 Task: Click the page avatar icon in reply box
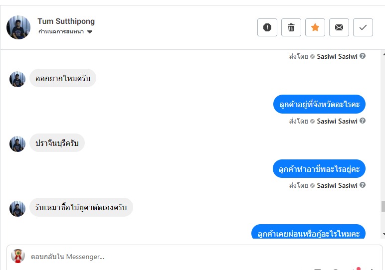click(x=18, y=256)
